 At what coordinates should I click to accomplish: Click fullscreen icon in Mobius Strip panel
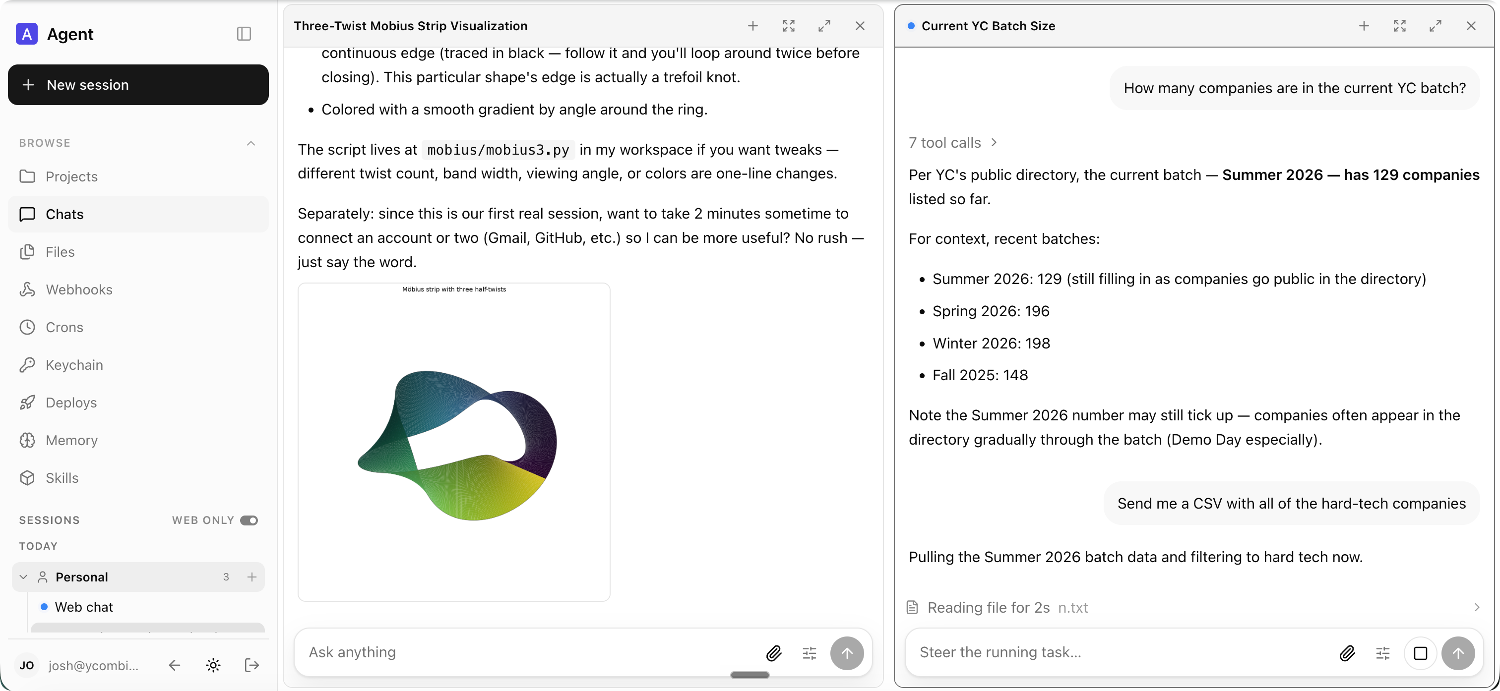[x=788, y=26]
